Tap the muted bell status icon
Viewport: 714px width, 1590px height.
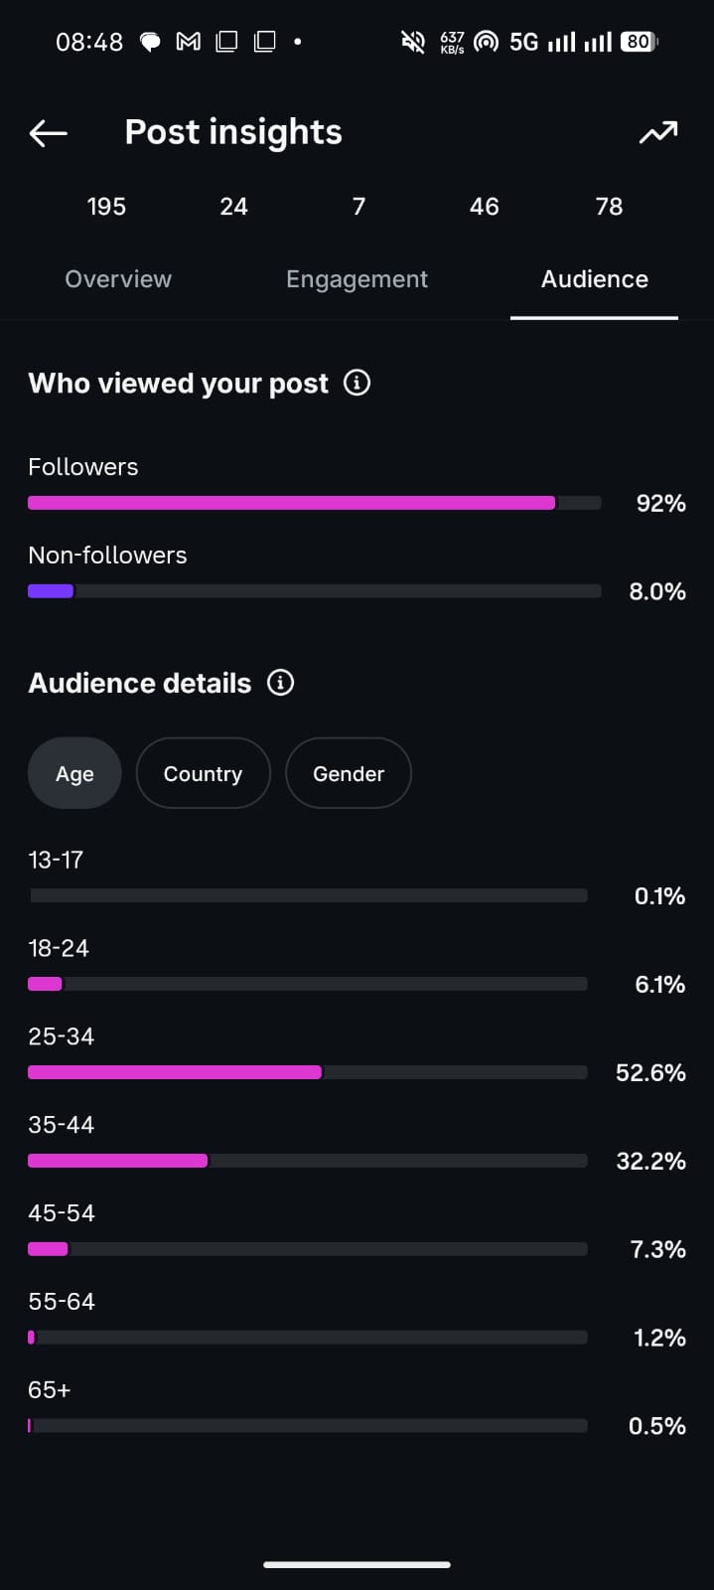(x=412, y=42)
